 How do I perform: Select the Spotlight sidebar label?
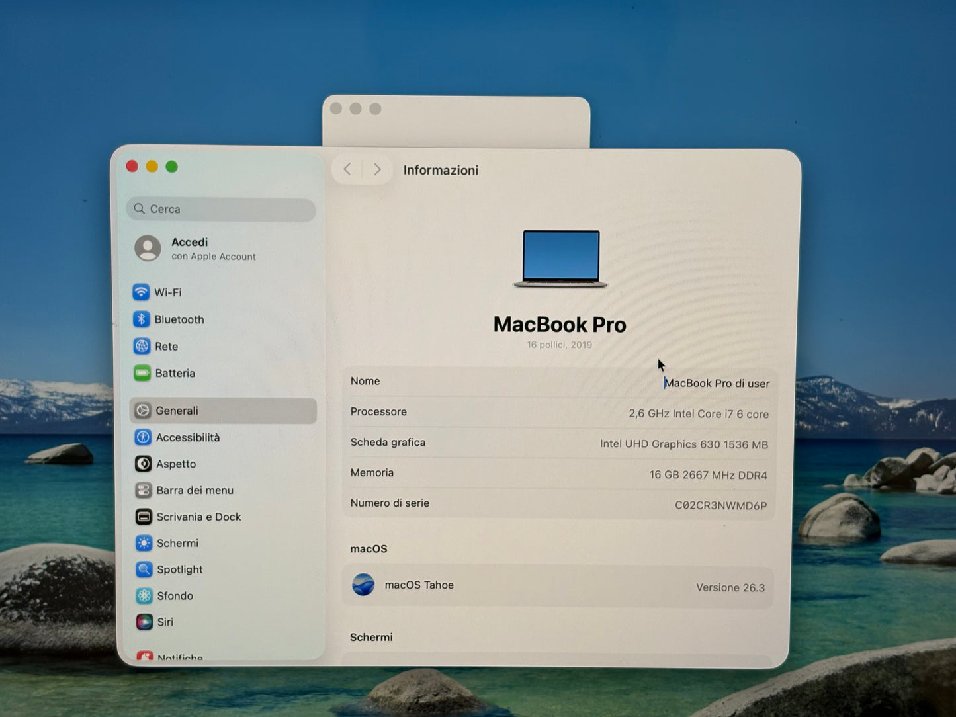click(x=180, y=569)
